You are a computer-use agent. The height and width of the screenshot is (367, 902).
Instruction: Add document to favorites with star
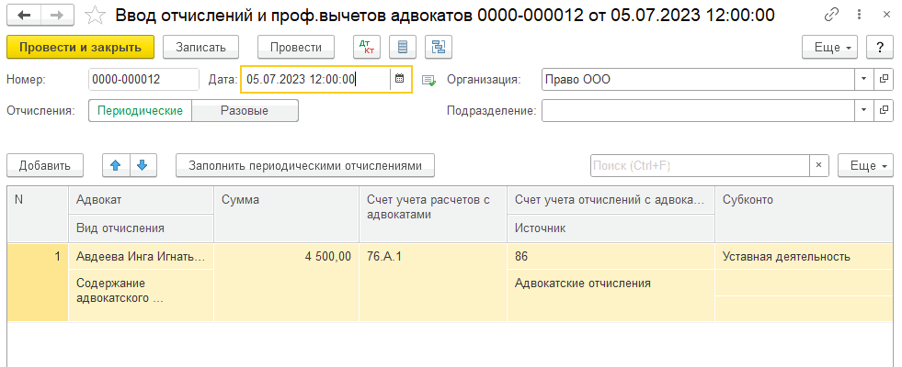click(94, 15)
